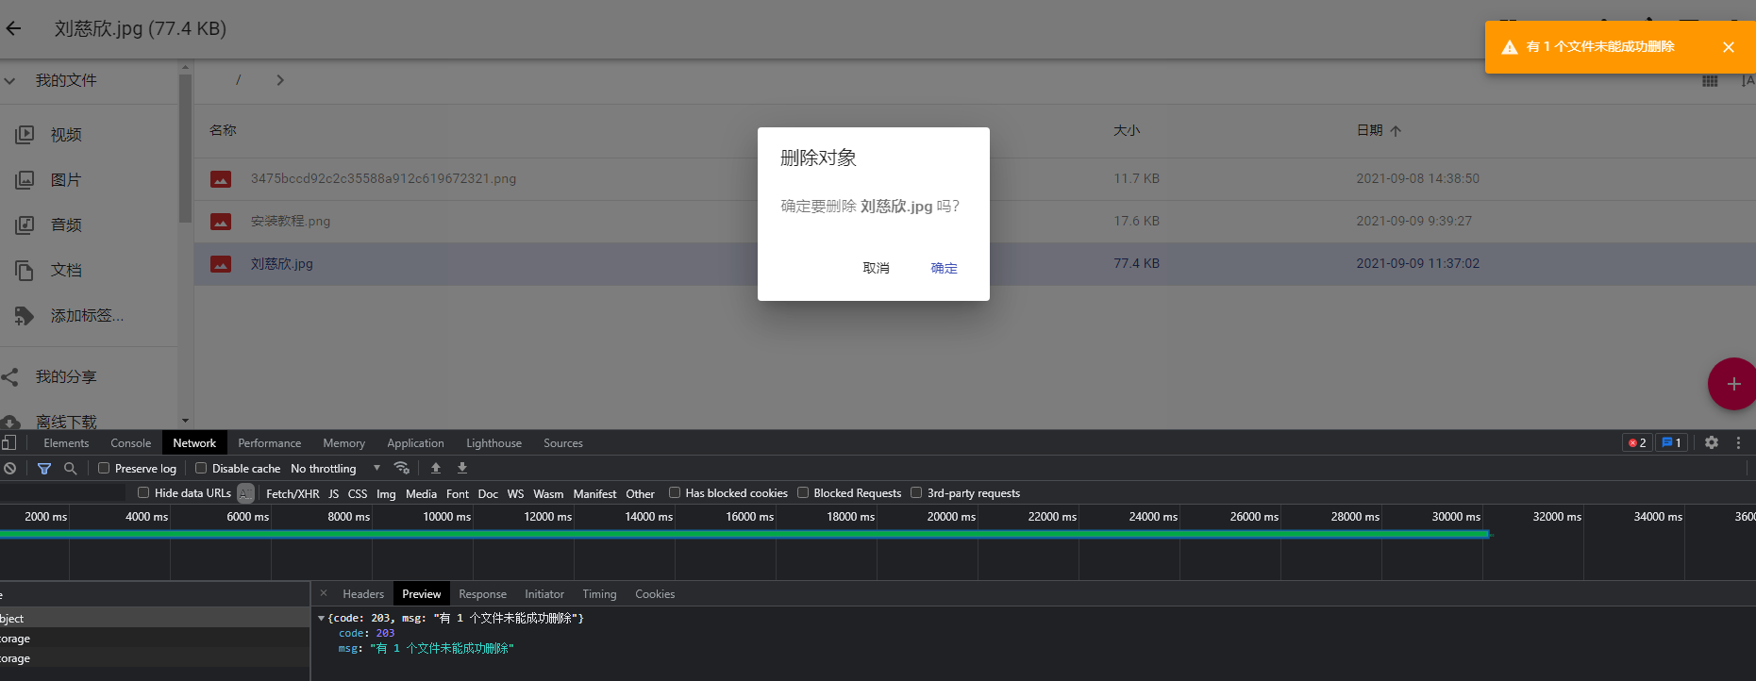
Task: Click the red plus upload button
Action: coord(1732,384)
